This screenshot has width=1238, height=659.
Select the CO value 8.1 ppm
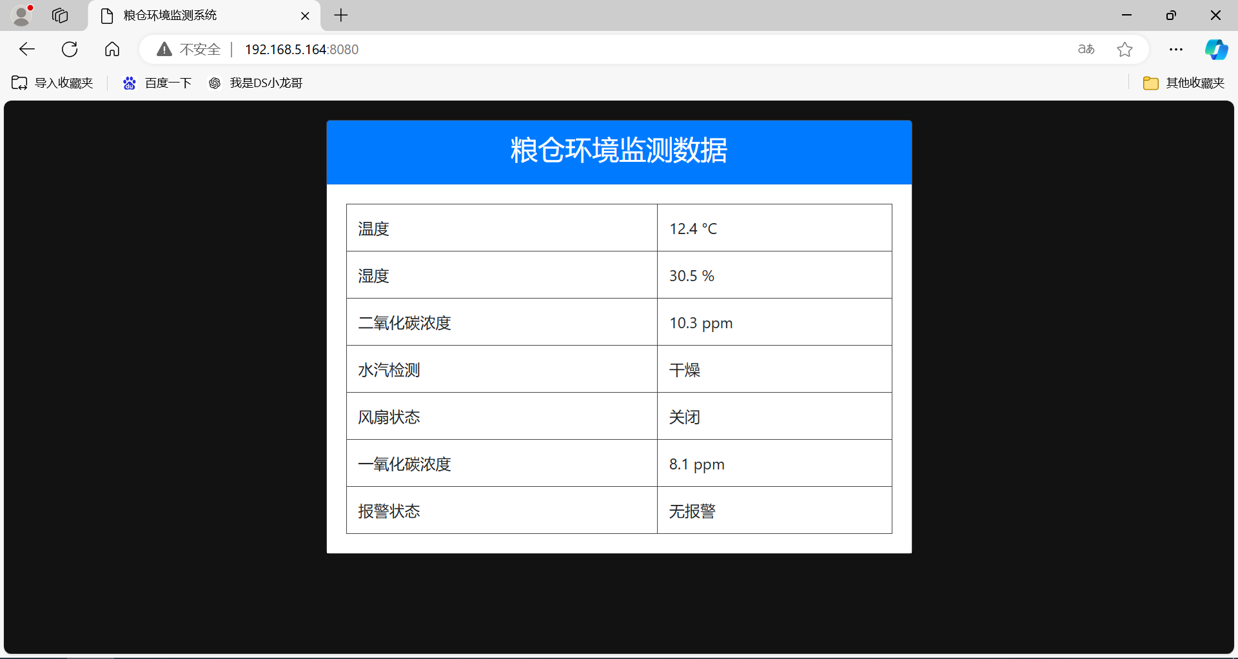pos(697,464)
